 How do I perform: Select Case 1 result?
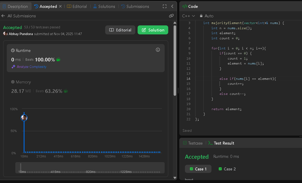(x=198, y=169)
